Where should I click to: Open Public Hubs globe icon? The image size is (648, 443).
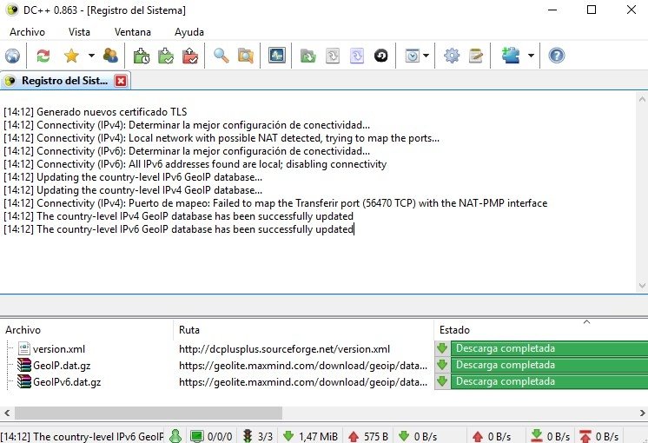[x=12, y=56]
